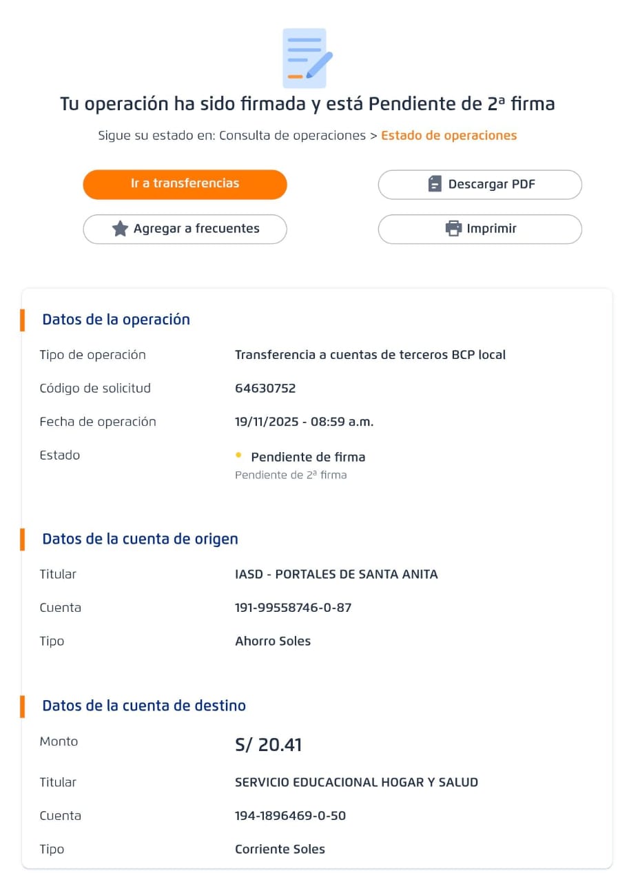Click SERVICIO EDUCACIONAL HOGAR Y SALUD text
Screen dimensions: 629x882
tap(356, 782)
